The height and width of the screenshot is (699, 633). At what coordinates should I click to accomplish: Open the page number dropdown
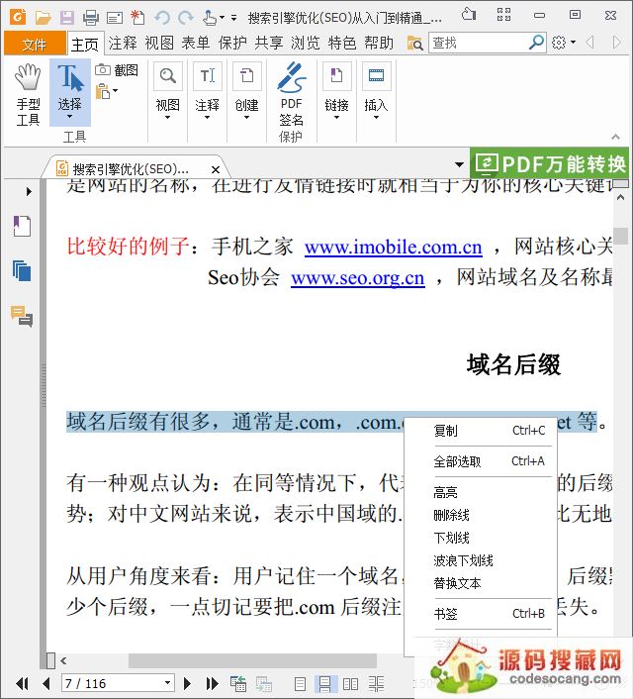(x=167, y=683)
